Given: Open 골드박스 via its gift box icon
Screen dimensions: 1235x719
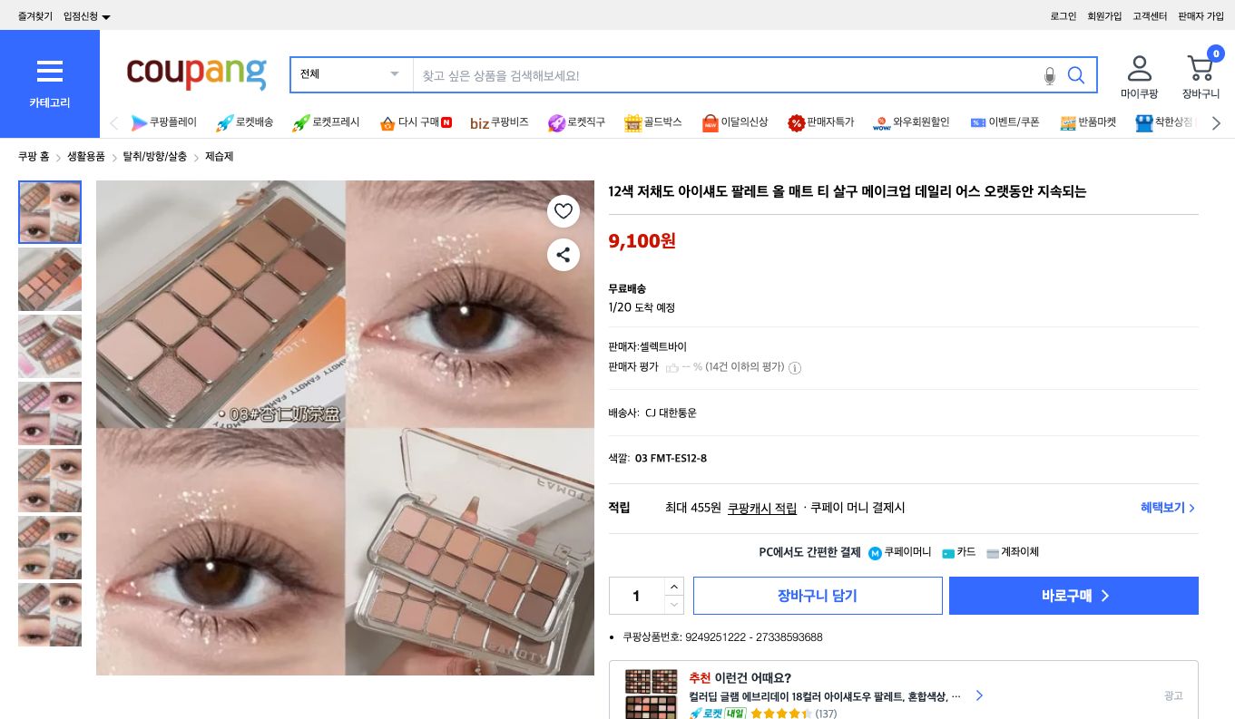Looking at the screenshot, I should 632,122.
